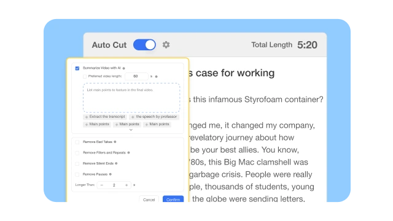
Task: Confirm the Auto Cut settings
Action: pos(173,199)
